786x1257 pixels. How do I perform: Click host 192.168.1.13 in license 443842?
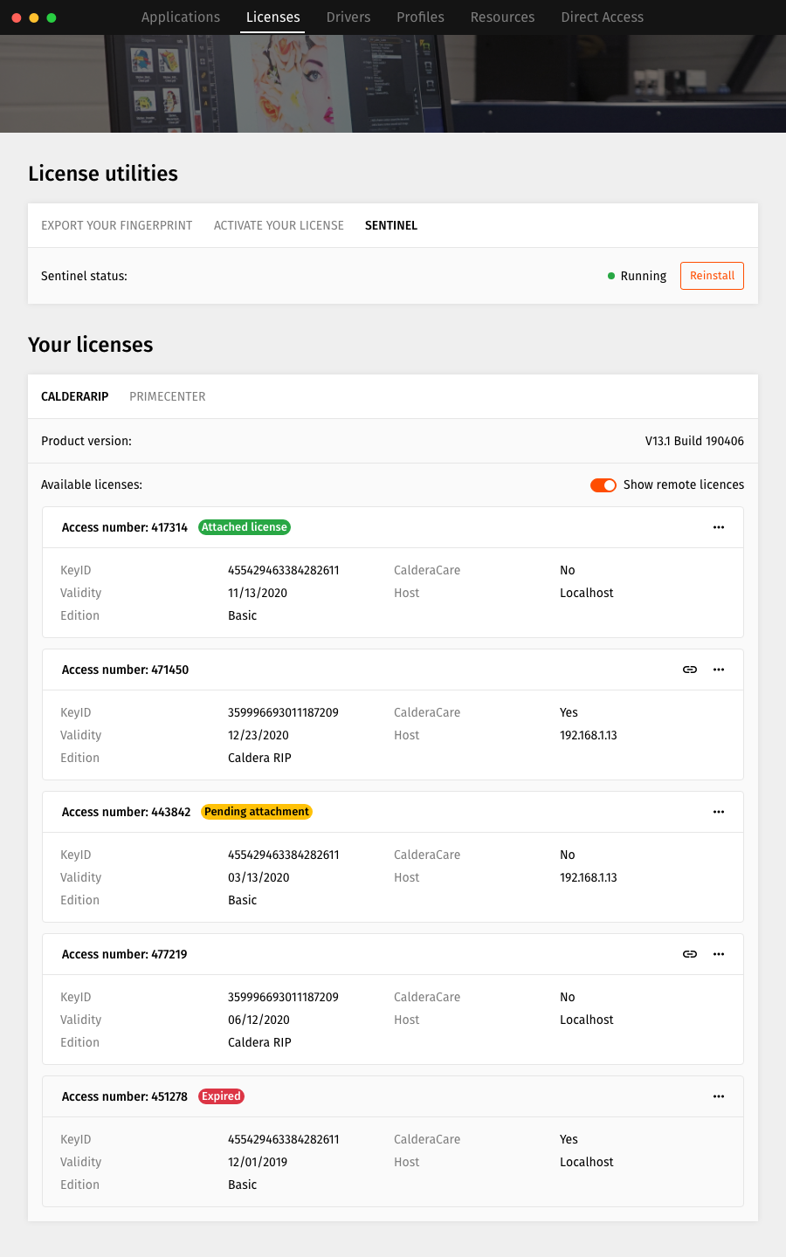[x=589, y=877]
